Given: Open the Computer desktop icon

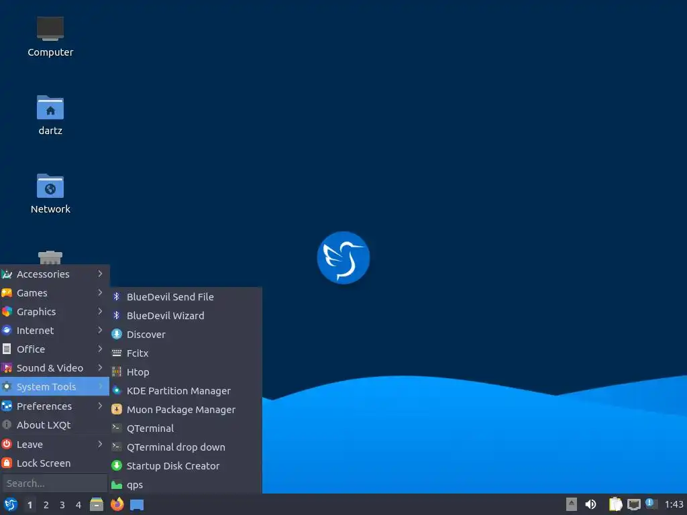Looking at the screenshot, I should (x=50, y=37).
